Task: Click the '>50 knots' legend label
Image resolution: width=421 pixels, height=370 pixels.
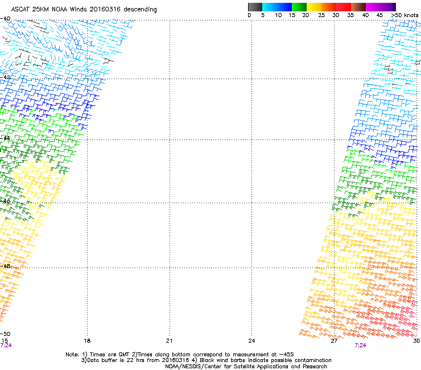Action: pos(405,15)
